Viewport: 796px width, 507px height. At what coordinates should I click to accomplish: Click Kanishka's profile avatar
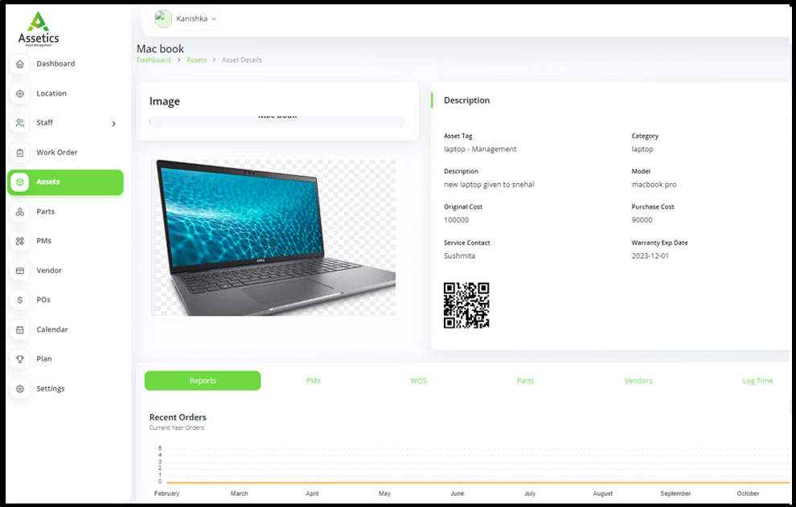click(x=163, y=18)
